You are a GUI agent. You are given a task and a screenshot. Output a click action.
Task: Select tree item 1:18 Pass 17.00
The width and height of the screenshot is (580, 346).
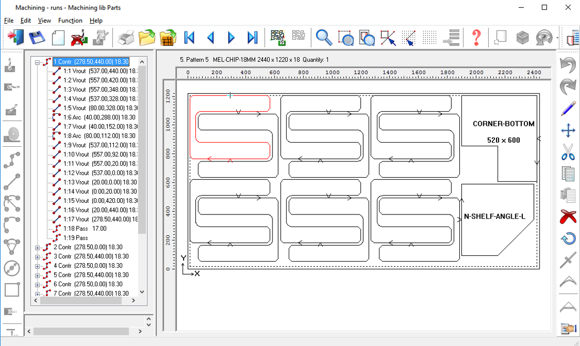[x=85, y=229]
